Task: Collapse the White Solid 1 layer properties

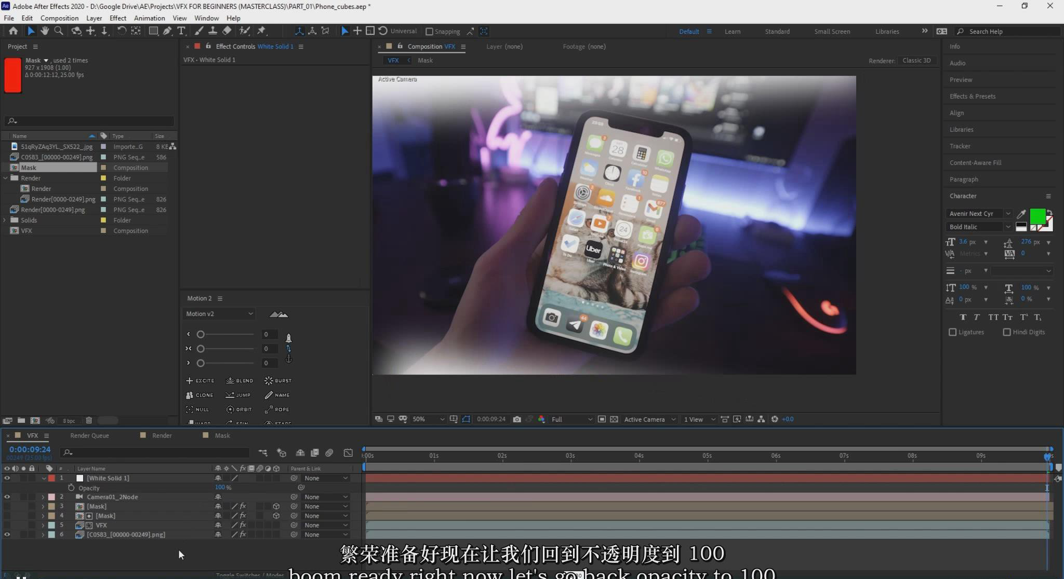Action: [44, 478]
